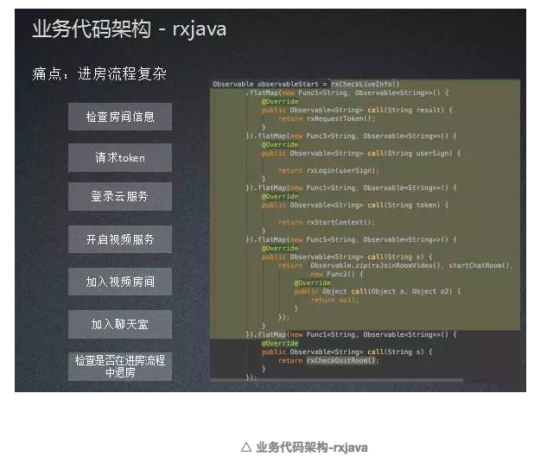
Task: Click highlighted rxCheckLiveInfo() in the code
Action: pos(366,84)
